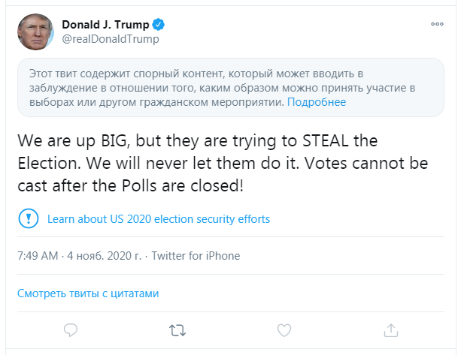This screenshot has width=461, height=355.
Task: Open Learn about US 2020 election security efforts
Action: pyautogui.click(x=158, y=219)
